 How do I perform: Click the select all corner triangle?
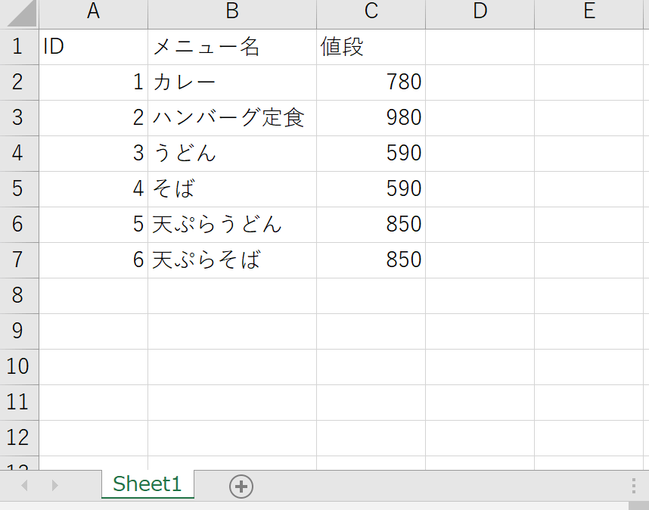click(x=19, y=14)
